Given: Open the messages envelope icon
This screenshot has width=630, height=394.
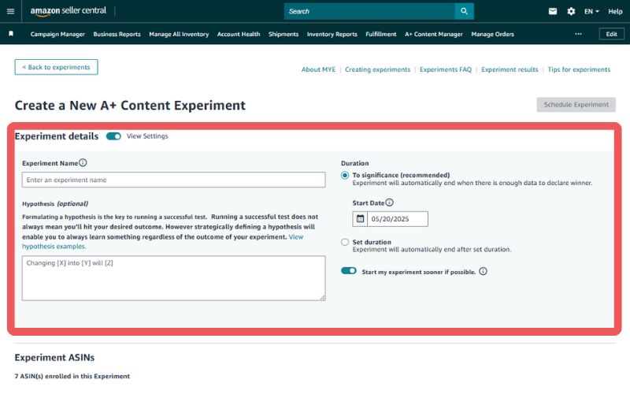Looking at the screenshot, I should pos(553,11).
